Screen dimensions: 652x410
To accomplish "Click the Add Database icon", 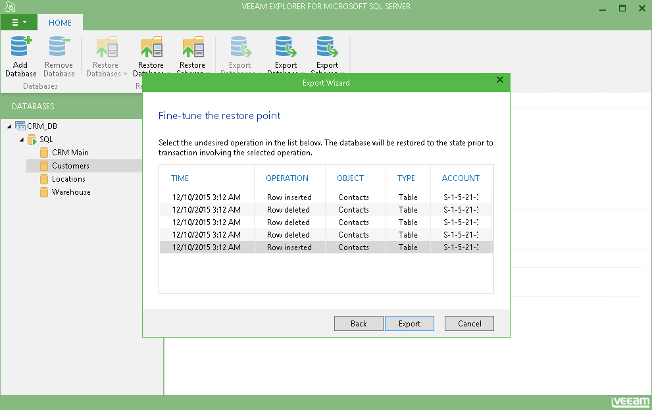I will (21, 46).
